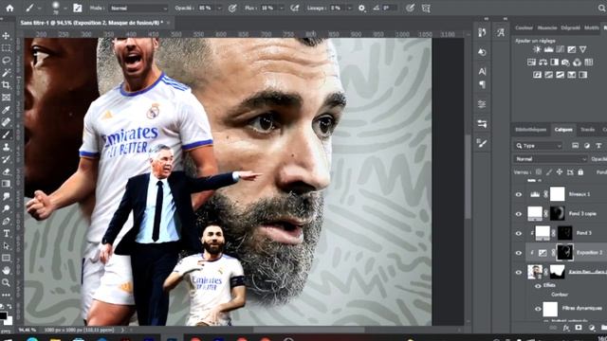Select the Path Selection tool
Viewport: 607px width, 341px height.
(x=6, y=246)
